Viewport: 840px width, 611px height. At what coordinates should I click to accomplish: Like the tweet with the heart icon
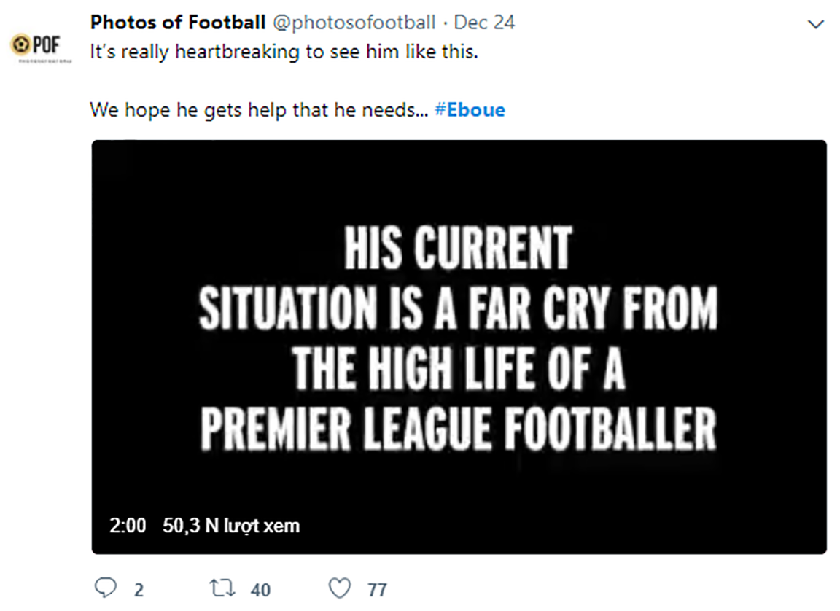tap(341, 588)
